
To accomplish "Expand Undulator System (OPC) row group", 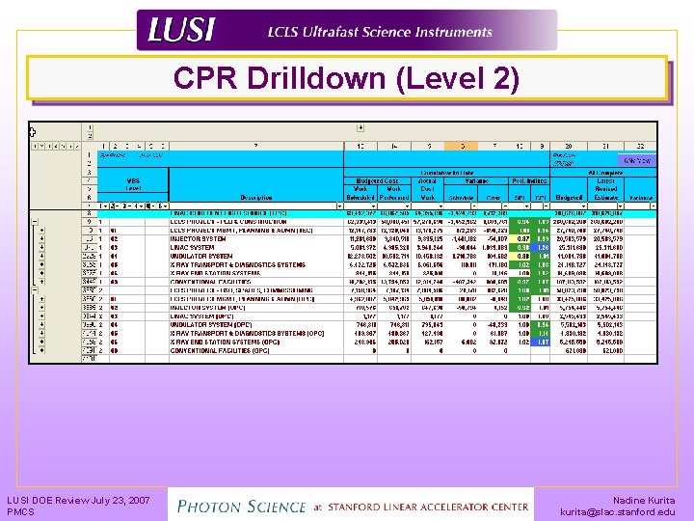I will coord(42,325).
